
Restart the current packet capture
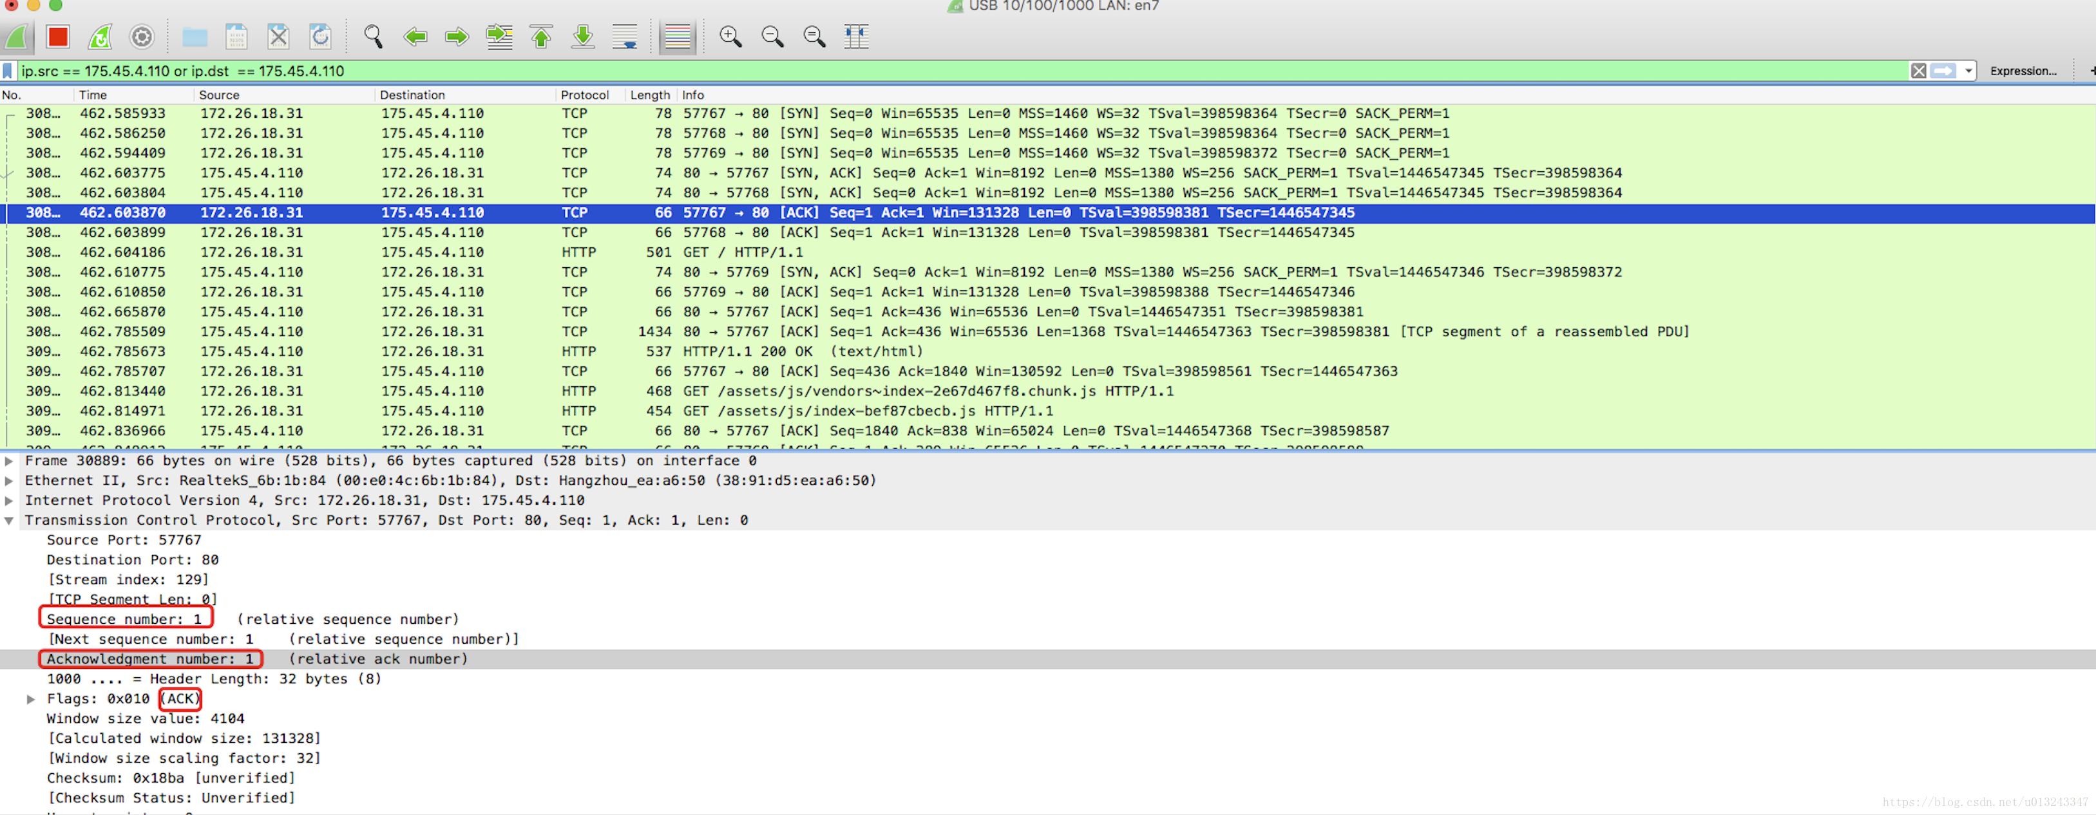pyautogui.click(x=99, y=37)
